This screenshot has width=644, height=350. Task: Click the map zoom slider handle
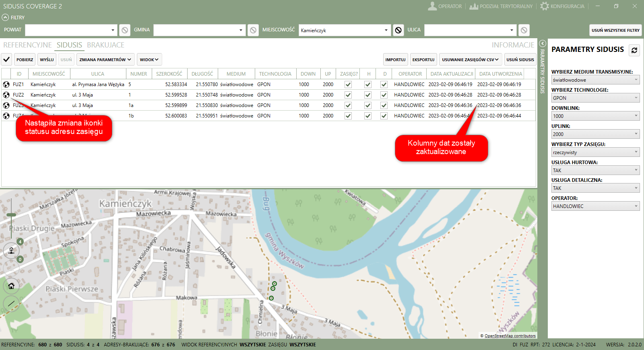[x=11, y=215]
